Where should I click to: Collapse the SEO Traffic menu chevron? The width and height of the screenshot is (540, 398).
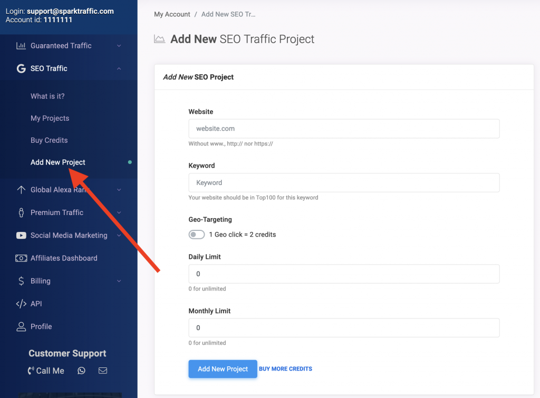[119, 68]
